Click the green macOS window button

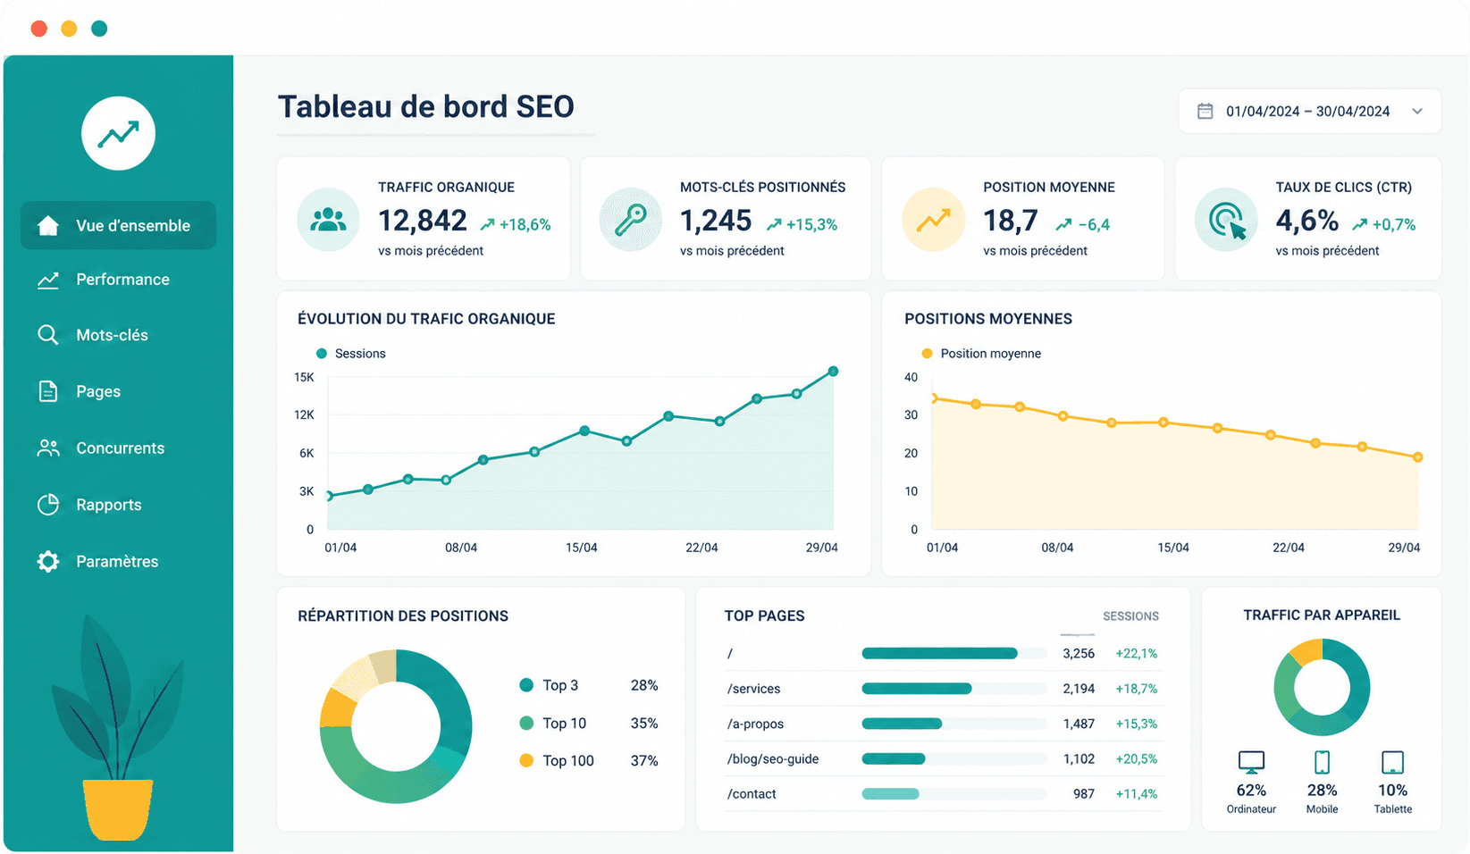pyautogui.click(x=99, y=29)
